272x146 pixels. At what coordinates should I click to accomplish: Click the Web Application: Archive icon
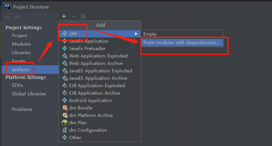click(x=65, y=63)
